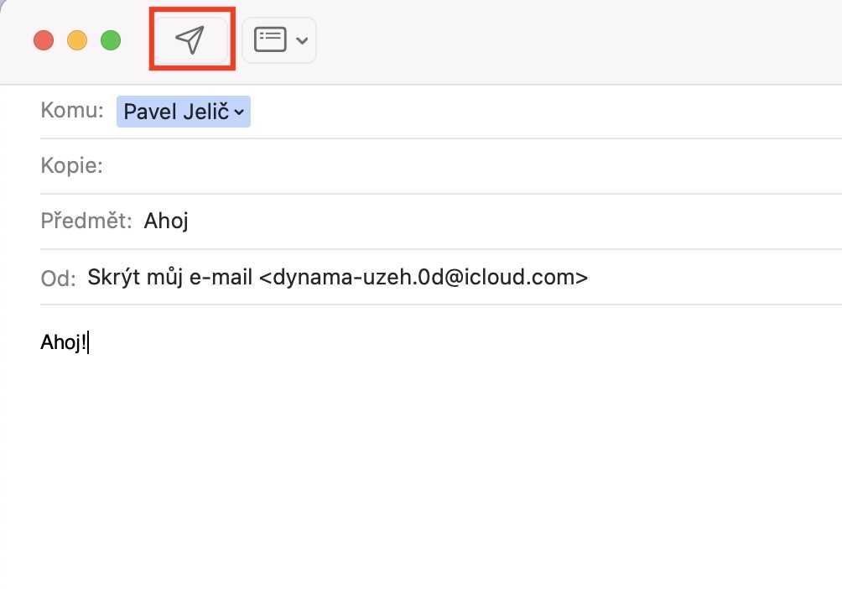The width and height of the screenshot is (842, 589).
Task: Minimize the window using the yellow button
Action: tap(77, 39)
